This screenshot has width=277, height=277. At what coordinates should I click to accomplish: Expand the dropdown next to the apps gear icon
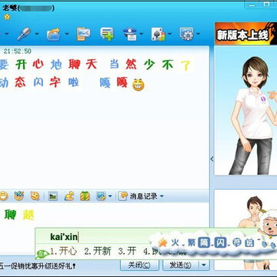tap(198, 34)
